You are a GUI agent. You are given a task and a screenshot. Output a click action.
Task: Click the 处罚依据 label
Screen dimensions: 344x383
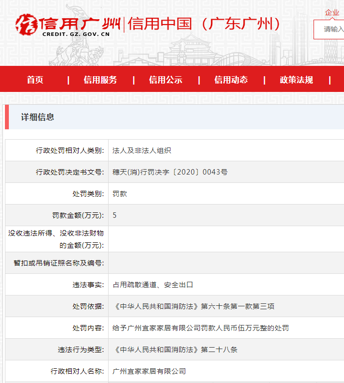pyautogui.click(x=88, y=306)
